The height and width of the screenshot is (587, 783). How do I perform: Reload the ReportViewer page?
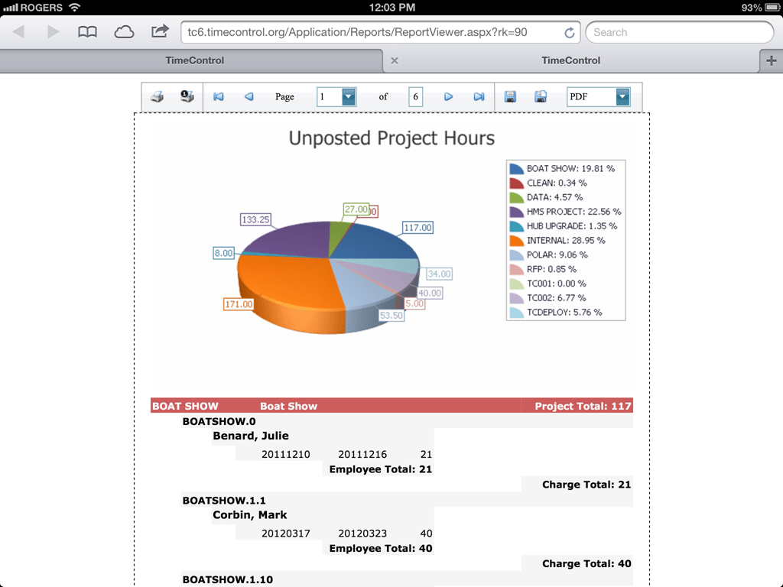pos(568,32)
